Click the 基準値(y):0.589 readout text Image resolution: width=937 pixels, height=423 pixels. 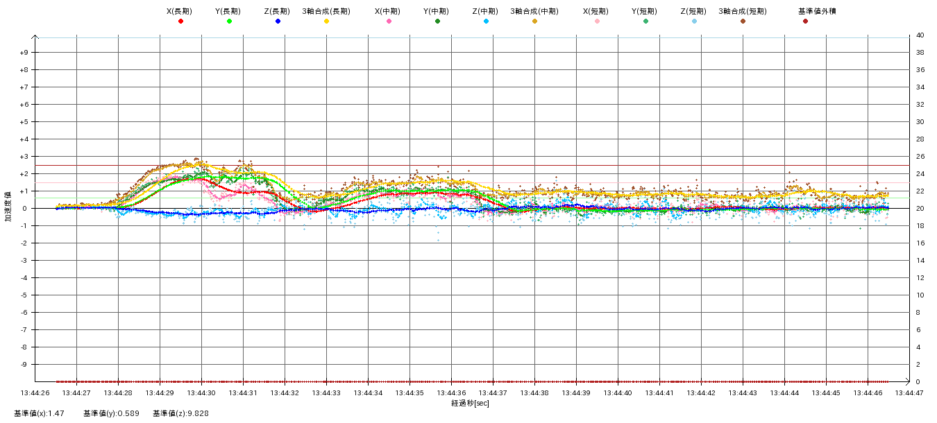tap(111, 413)
